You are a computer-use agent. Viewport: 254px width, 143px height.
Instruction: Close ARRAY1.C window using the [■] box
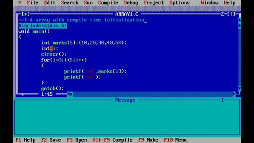pyautogui.click(x=25, y=14)
